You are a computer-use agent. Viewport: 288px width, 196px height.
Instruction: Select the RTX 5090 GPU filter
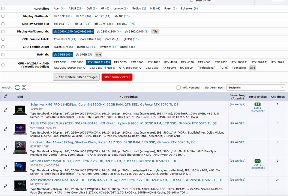(60, 62)
